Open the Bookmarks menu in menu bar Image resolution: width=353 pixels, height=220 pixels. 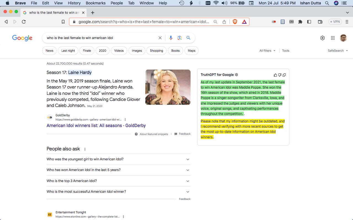click(x=95, y=3)
